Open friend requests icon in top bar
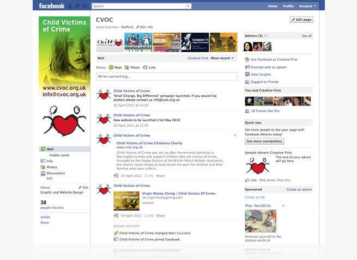 70,6
